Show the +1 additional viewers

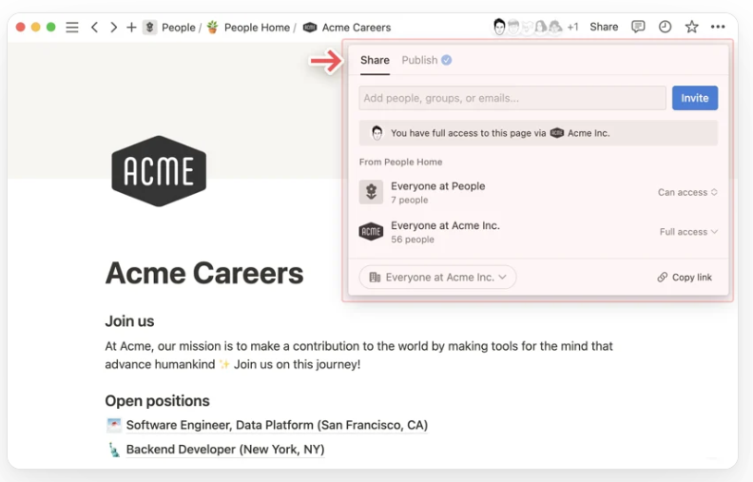(x=572, y=27)
